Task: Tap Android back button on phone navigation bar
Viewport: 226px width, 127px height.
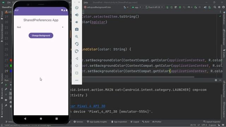Action: (x=25, y=119)
